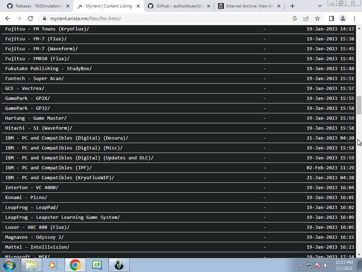This screenshot has width=362, height=272.
Task: Open media player taskbar icon
Action: pos(53,265)
